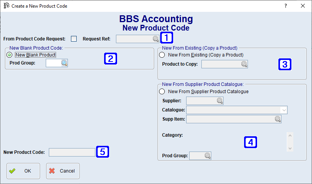
Task: Click the BBS application icon in title bar
Action: point(6,6)
